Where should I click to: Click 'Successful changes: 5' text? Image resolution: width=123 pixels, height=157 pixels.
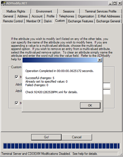(40, 78)
